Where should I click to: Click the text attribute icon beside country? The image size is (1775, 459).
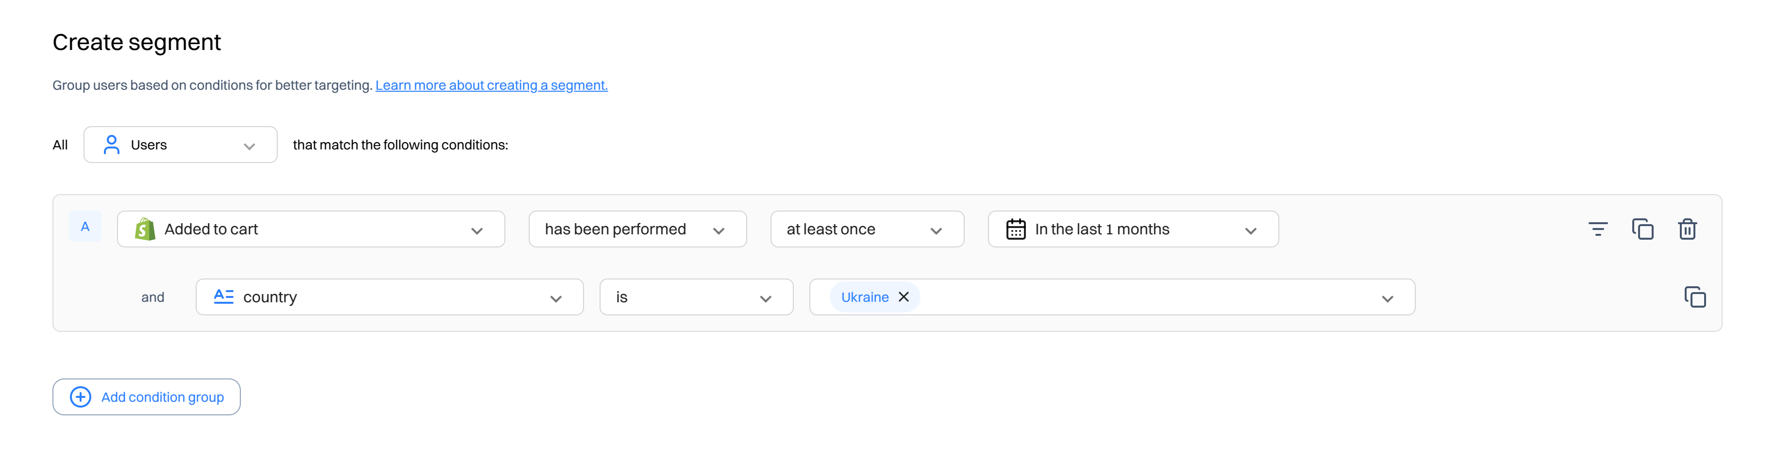coord(223,296)
